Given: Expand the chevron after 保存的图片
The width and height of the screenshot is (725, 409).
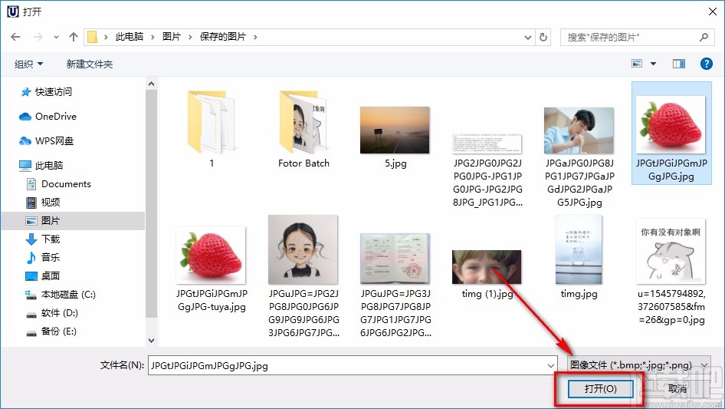Looking at the screenshot, I should click(255, 37).
